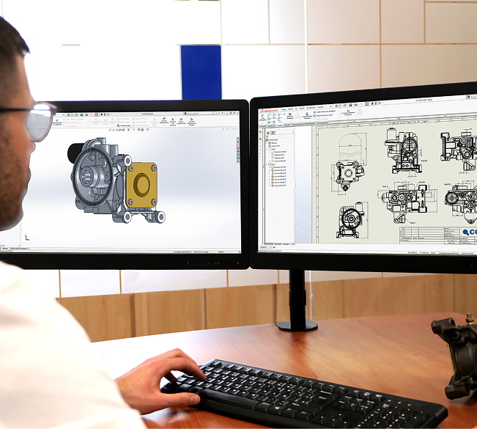Click the top task pane icon beside 3D viewport
Screen dimensions: 477x429
point(237,137)
